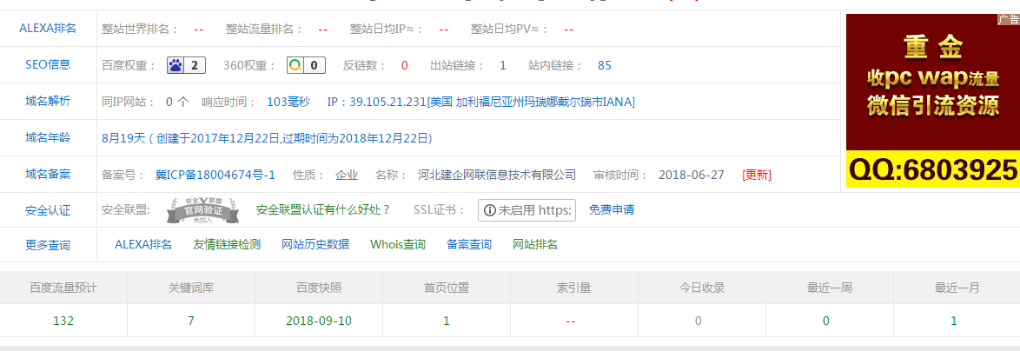Click the 最近一月 value 1
This screenshot has height=351, width=1020.
(954, 321)
